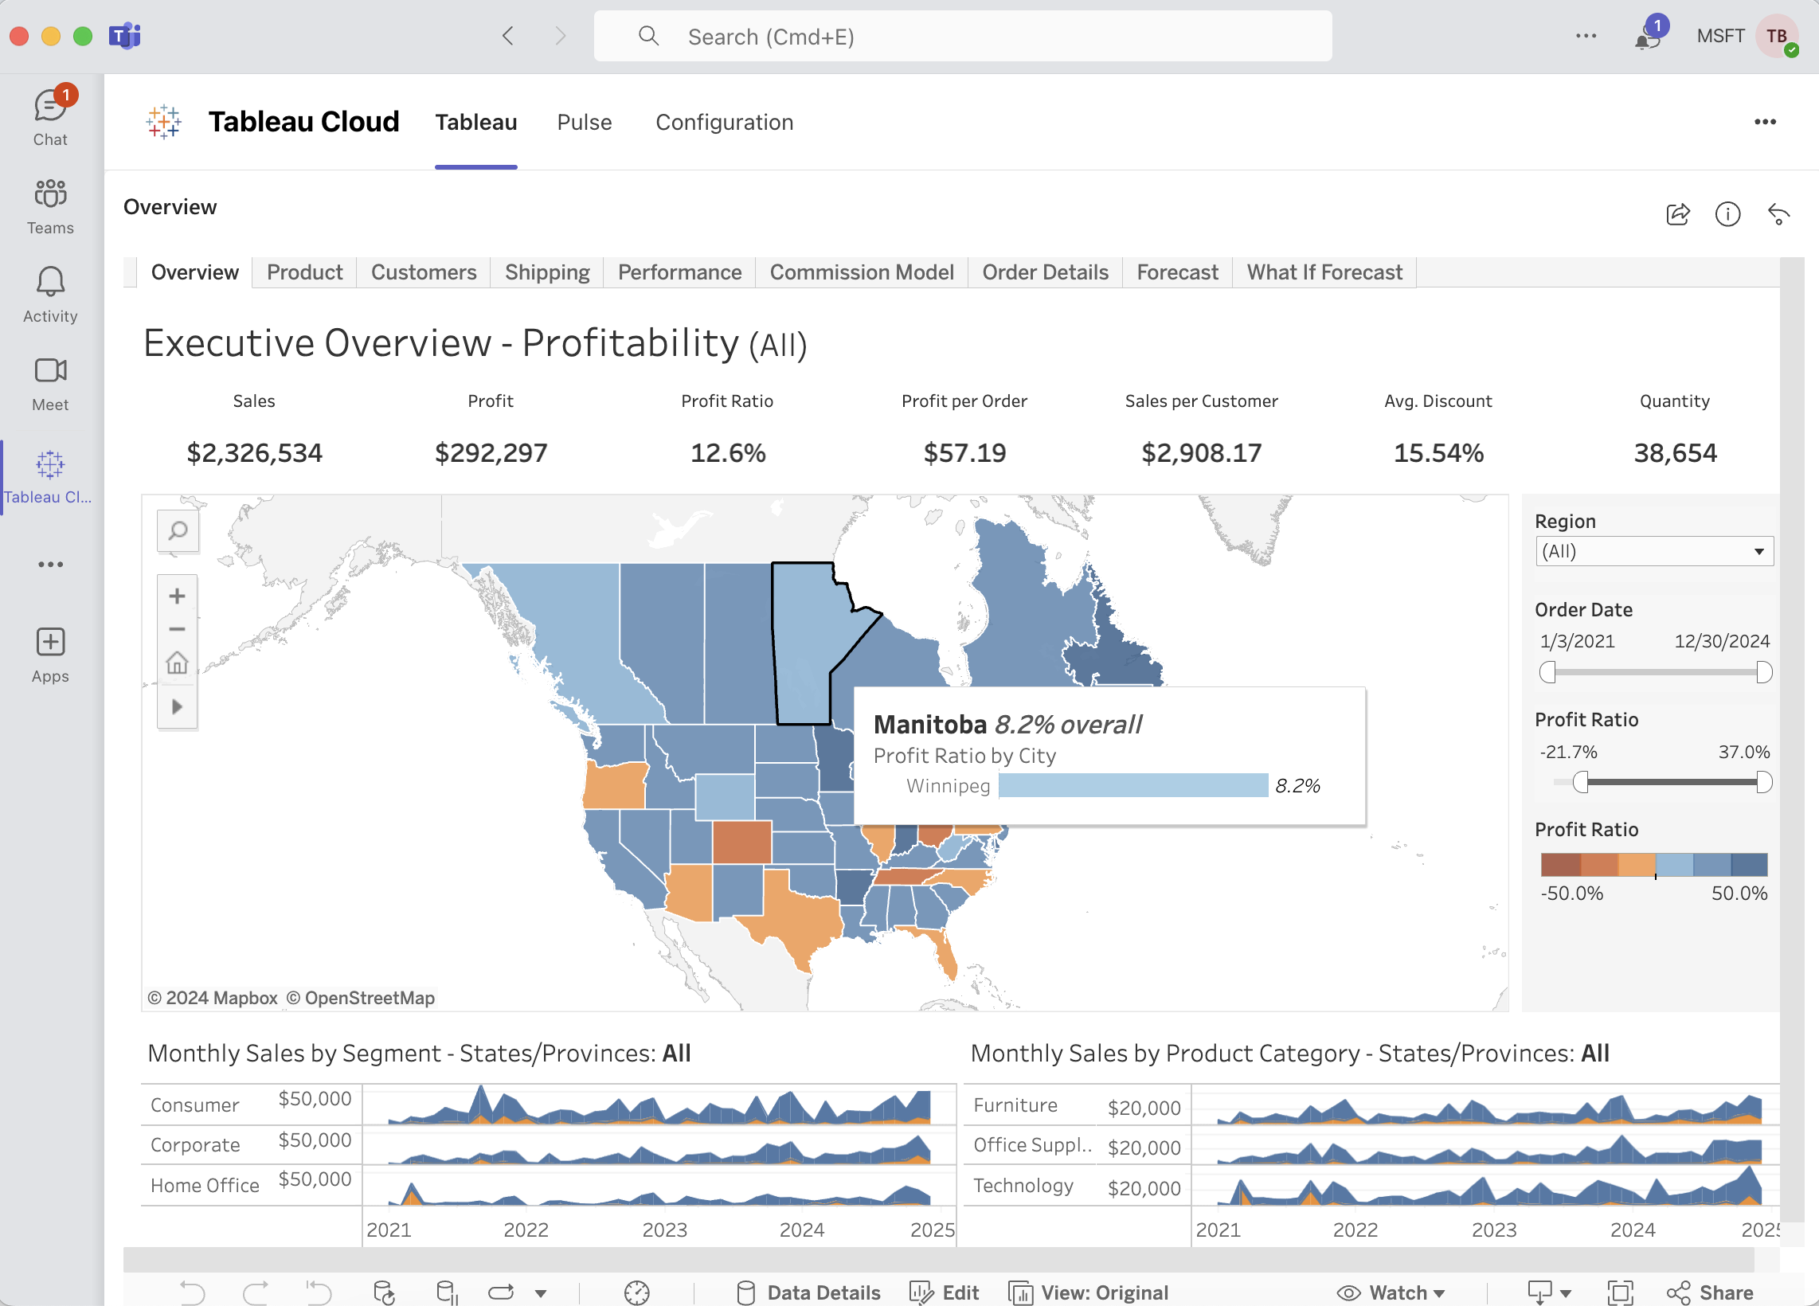Open the download dropdown

(x=1549, y=1292)
